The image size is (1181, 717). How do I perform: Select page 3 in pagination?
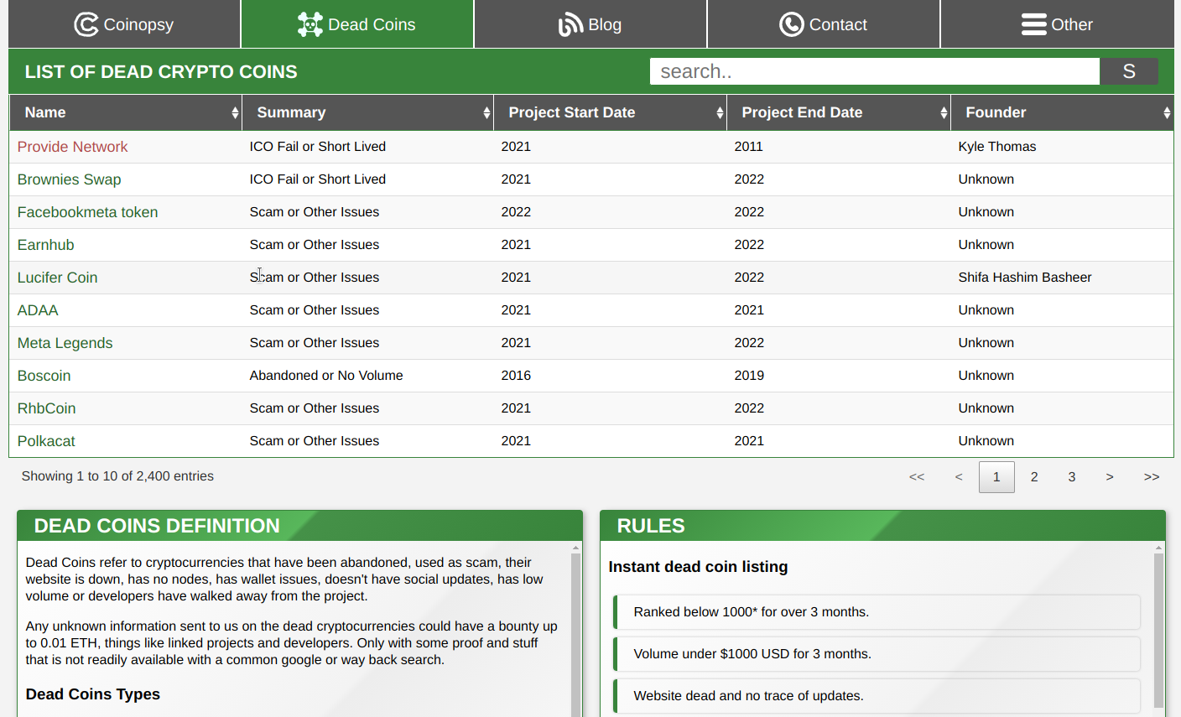[x=1072, y=477]
